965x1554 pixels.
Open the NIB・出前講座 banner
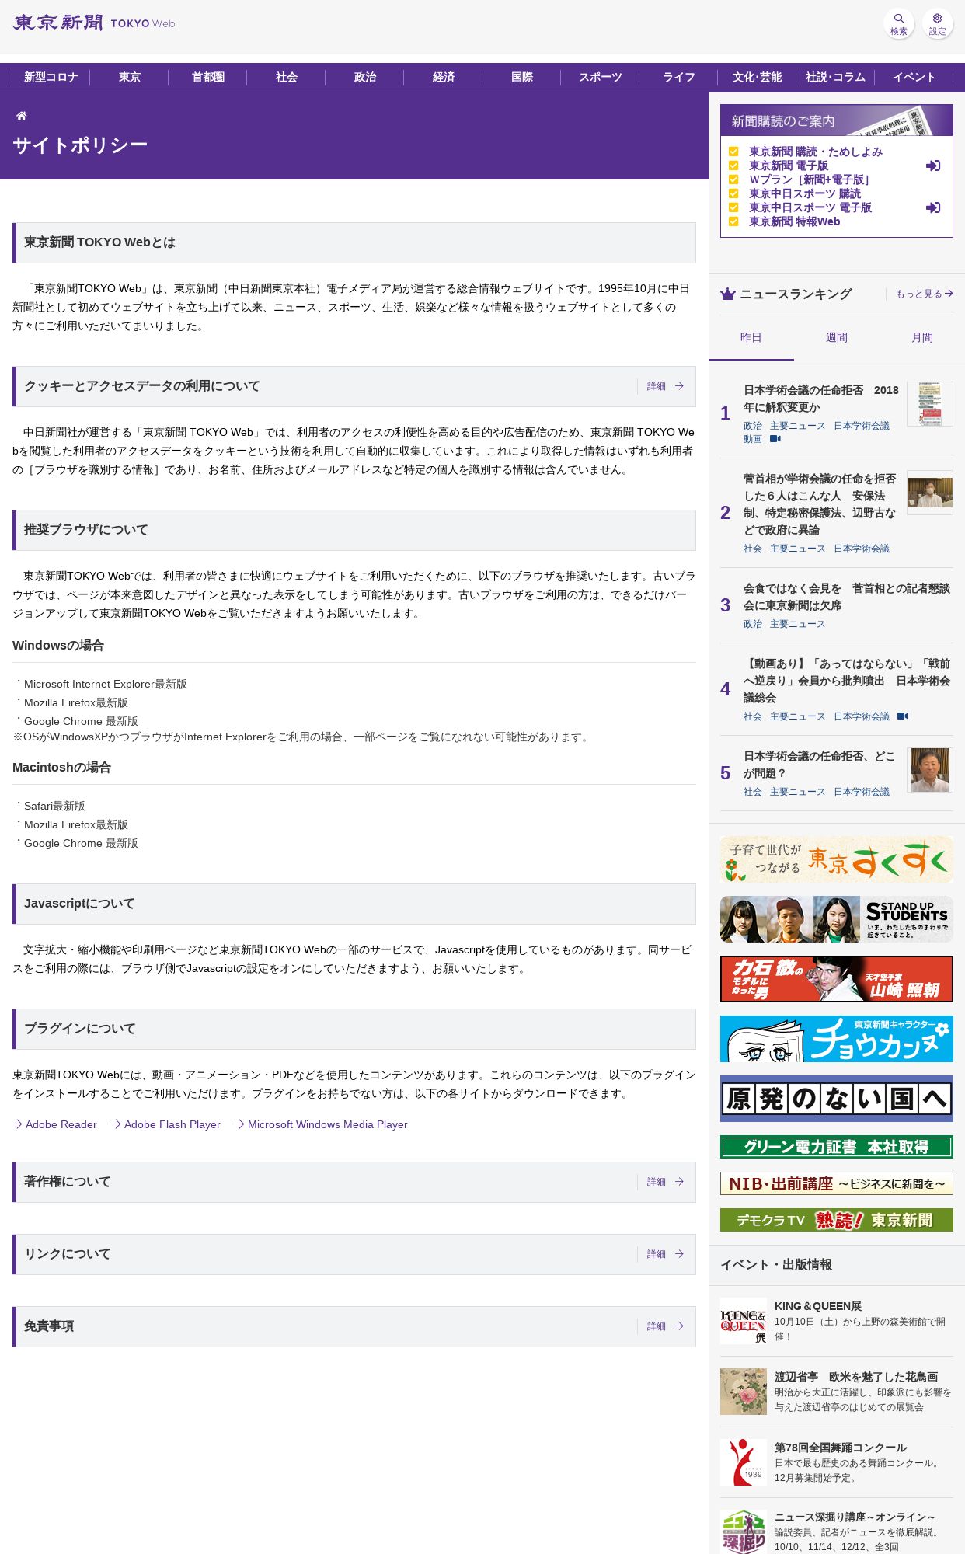tap(837, 1183)
